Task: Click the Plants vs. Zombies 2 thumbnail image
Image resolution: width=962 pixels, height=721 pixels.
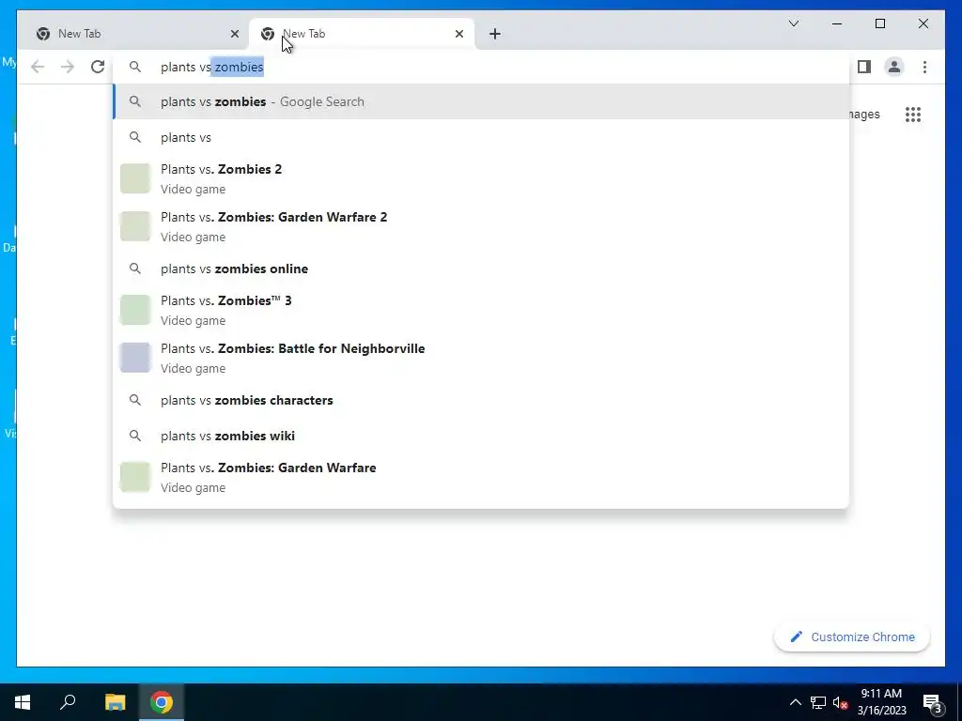Action: (x=135, y=178)
